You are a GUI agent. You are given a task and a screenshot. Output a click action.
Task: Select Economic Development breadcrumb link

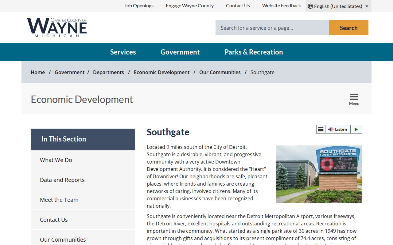(x=162, y=72)
